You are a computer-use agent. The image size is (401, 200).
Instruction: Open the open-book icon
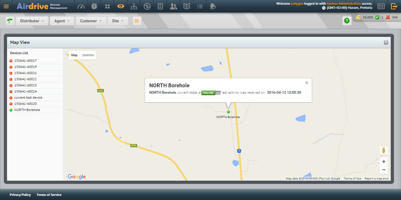click(187, 6)
